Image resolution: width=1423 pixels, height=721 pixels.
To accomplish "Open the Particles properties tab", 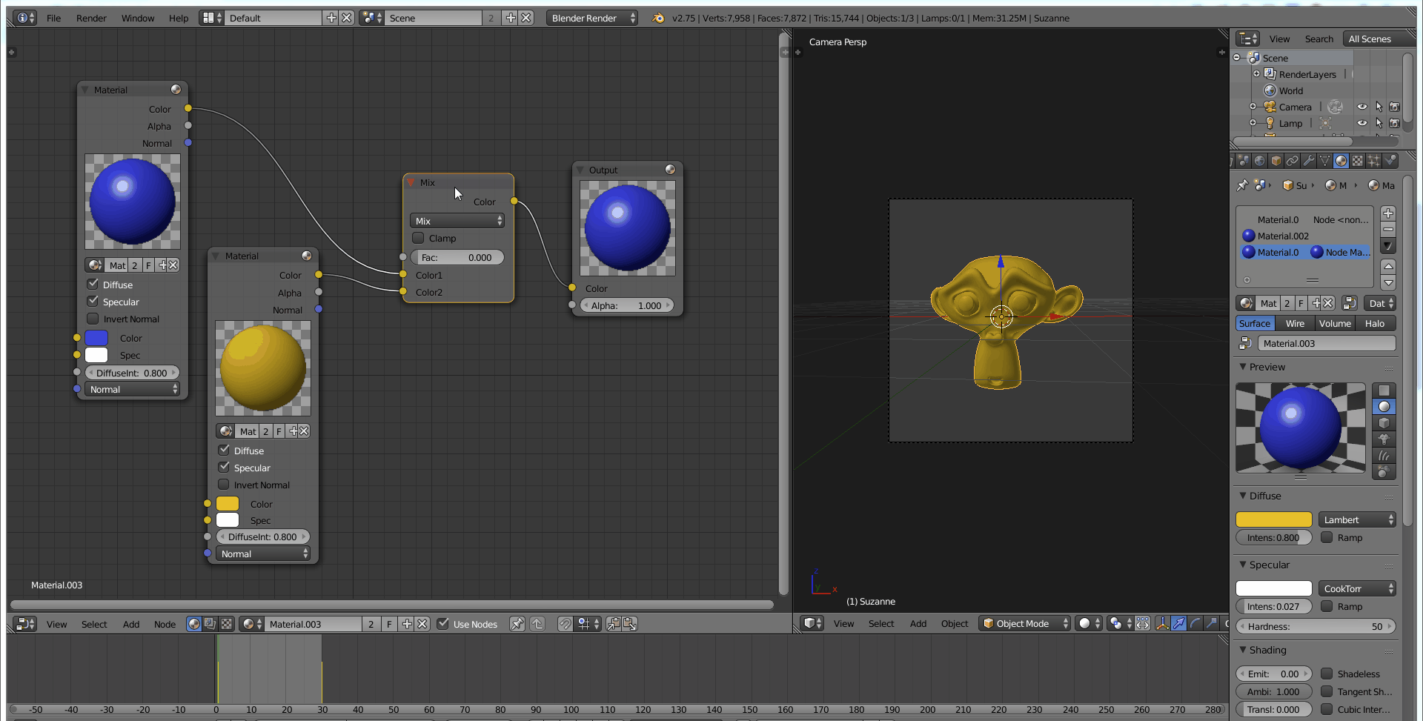I will (1374, 161).
